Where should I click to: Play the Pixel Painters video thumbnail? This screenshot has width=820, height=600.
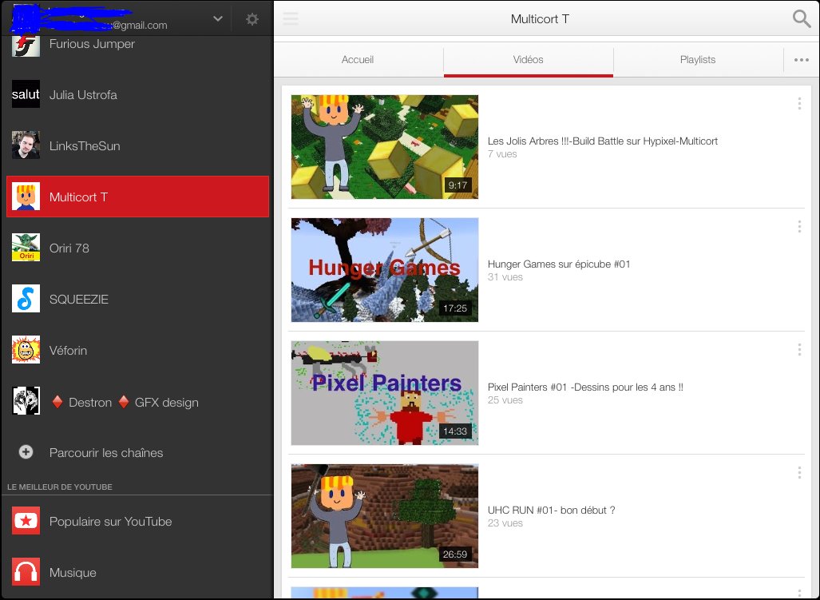[384, 393]
